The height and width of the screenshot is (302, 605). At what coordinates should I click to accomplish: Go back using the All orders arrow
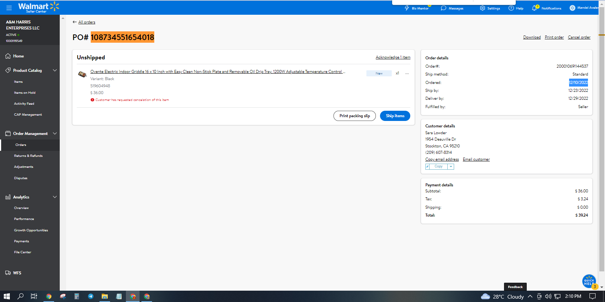click(x=74, y=22)
